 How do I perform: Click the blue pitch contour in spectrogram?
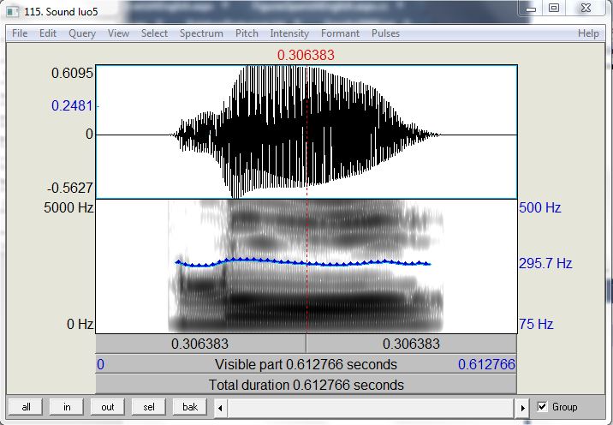click(303, 262)
